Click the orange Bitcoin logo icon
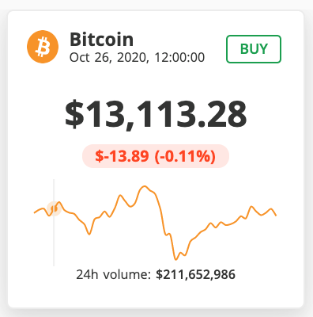This screenshot has height=317, width=313. [43, 47]
